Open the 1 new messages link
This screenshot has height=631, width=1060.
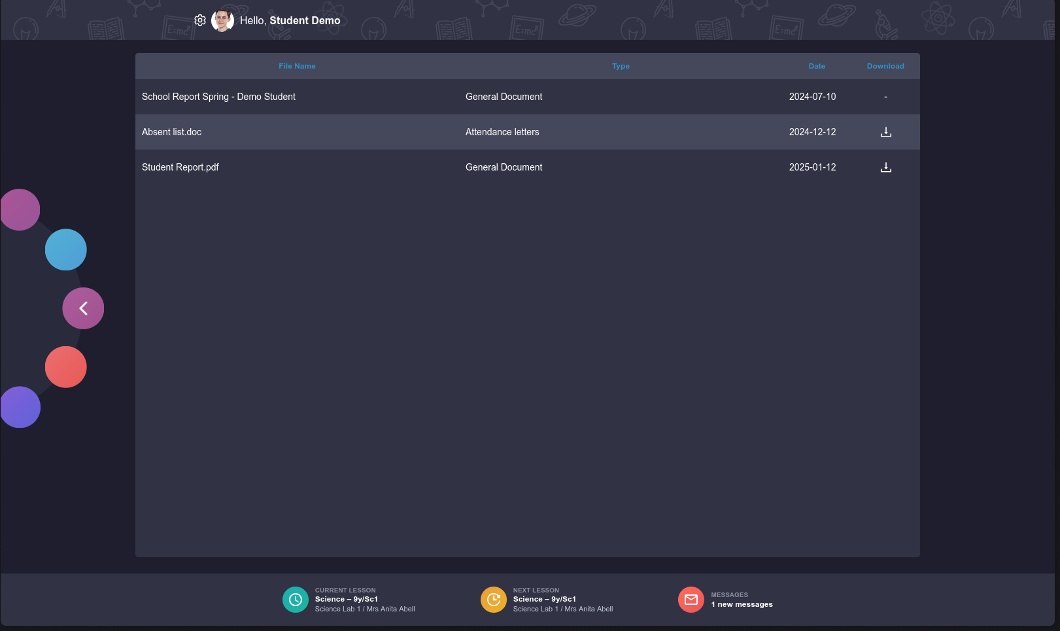pos(742,604)
